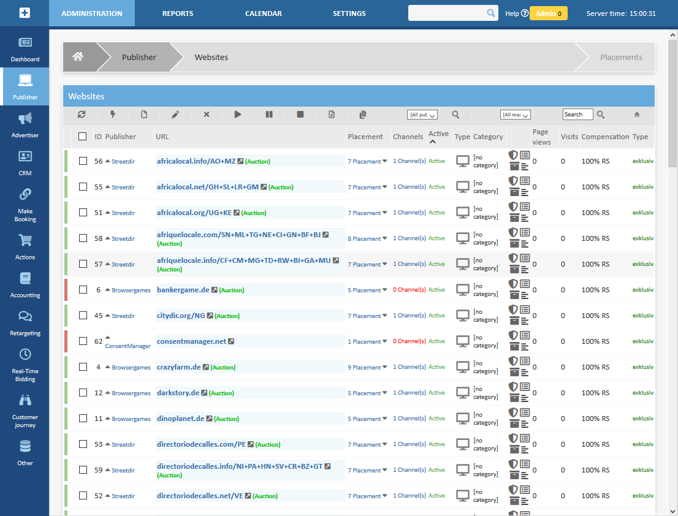
Task: Open the Retargeting section in sidebar
Action: coord(25,323)
